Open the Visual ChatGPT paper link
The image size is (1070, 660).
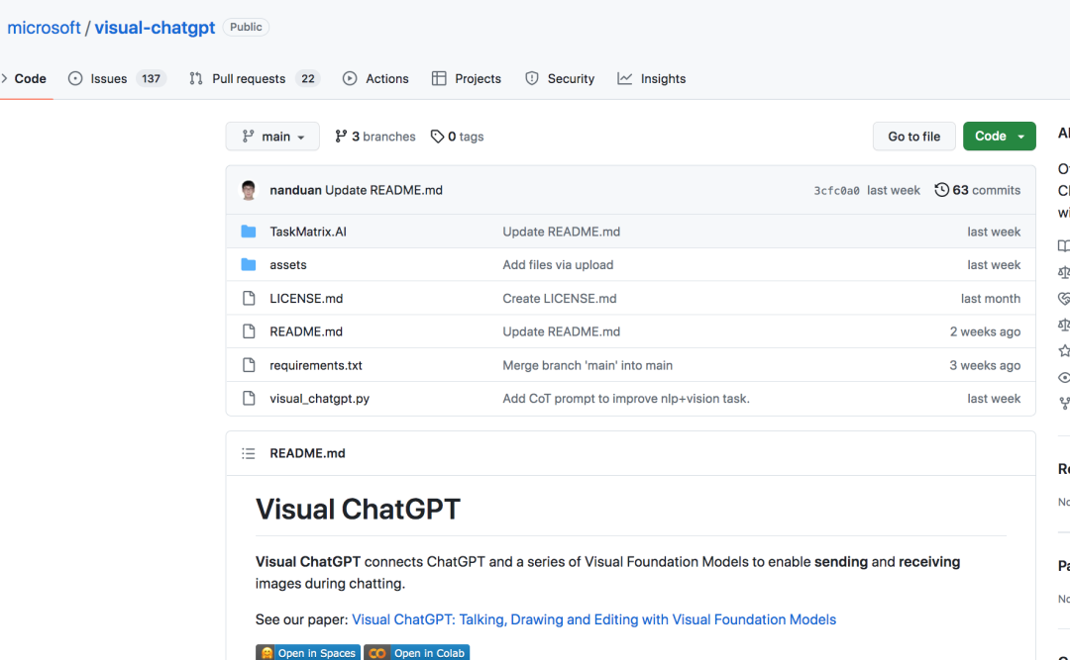tap(593, 619)
